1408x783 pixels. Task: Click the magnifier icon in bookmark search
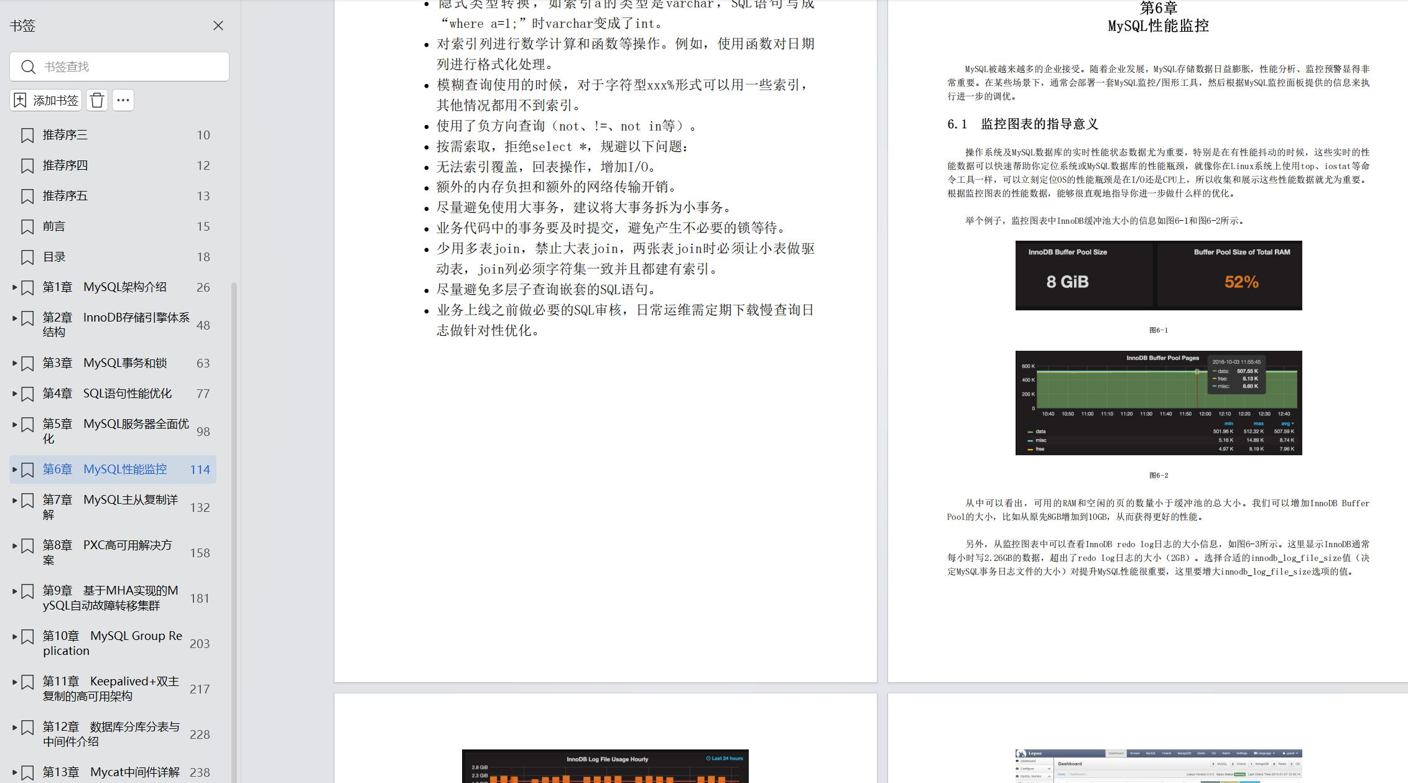[28, 67]
